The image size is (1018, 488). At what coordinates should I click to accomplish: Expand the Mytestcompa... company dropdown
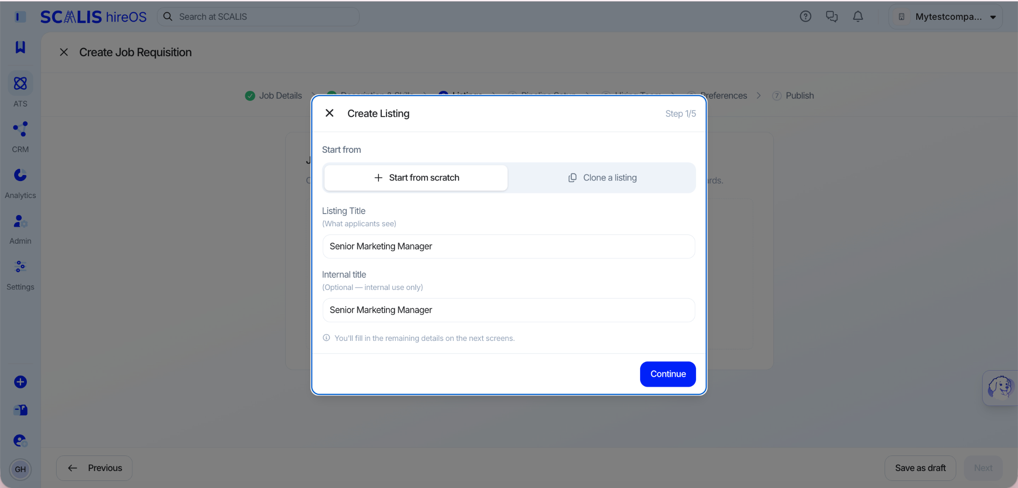(945, 17)
